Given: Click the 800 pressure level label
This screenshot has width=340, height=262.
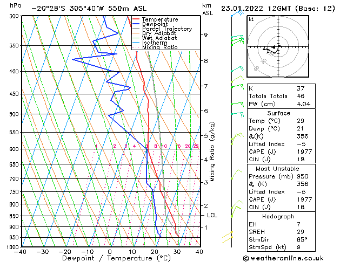Looking at the screenshot, I should [15, 204].
